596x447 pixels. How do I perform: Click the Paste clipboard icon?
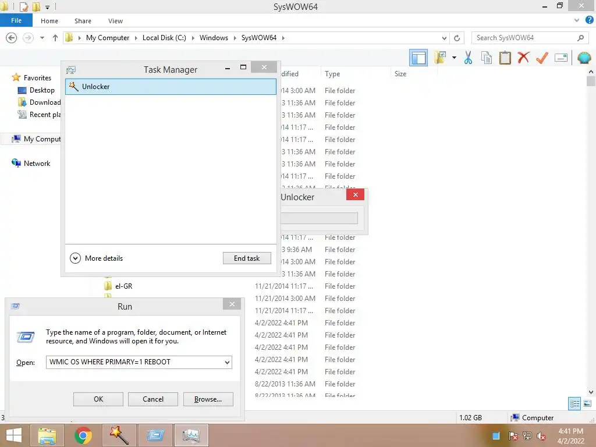tap(505, 58)
